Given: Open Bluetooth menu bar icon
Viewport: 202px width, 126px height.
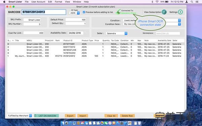Looking at the screenshot, I should click(x=152, y=2).
